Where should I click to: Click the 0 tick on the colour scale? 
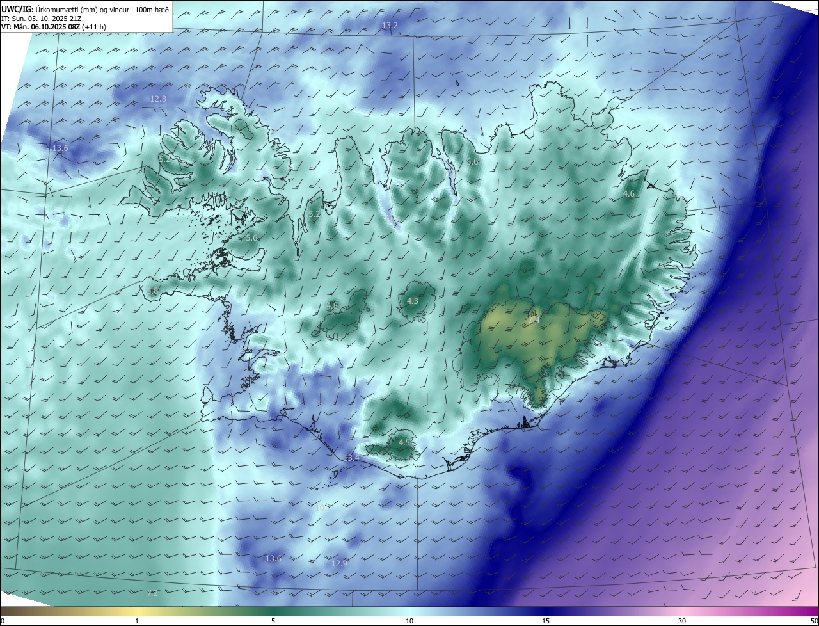pyautogui.click(x=3, y=621)
